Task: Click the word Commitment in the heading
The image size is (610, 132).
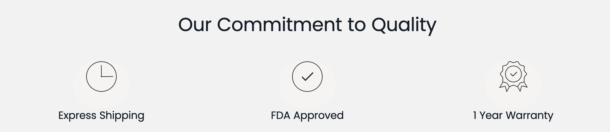Action: pos(279,25)
